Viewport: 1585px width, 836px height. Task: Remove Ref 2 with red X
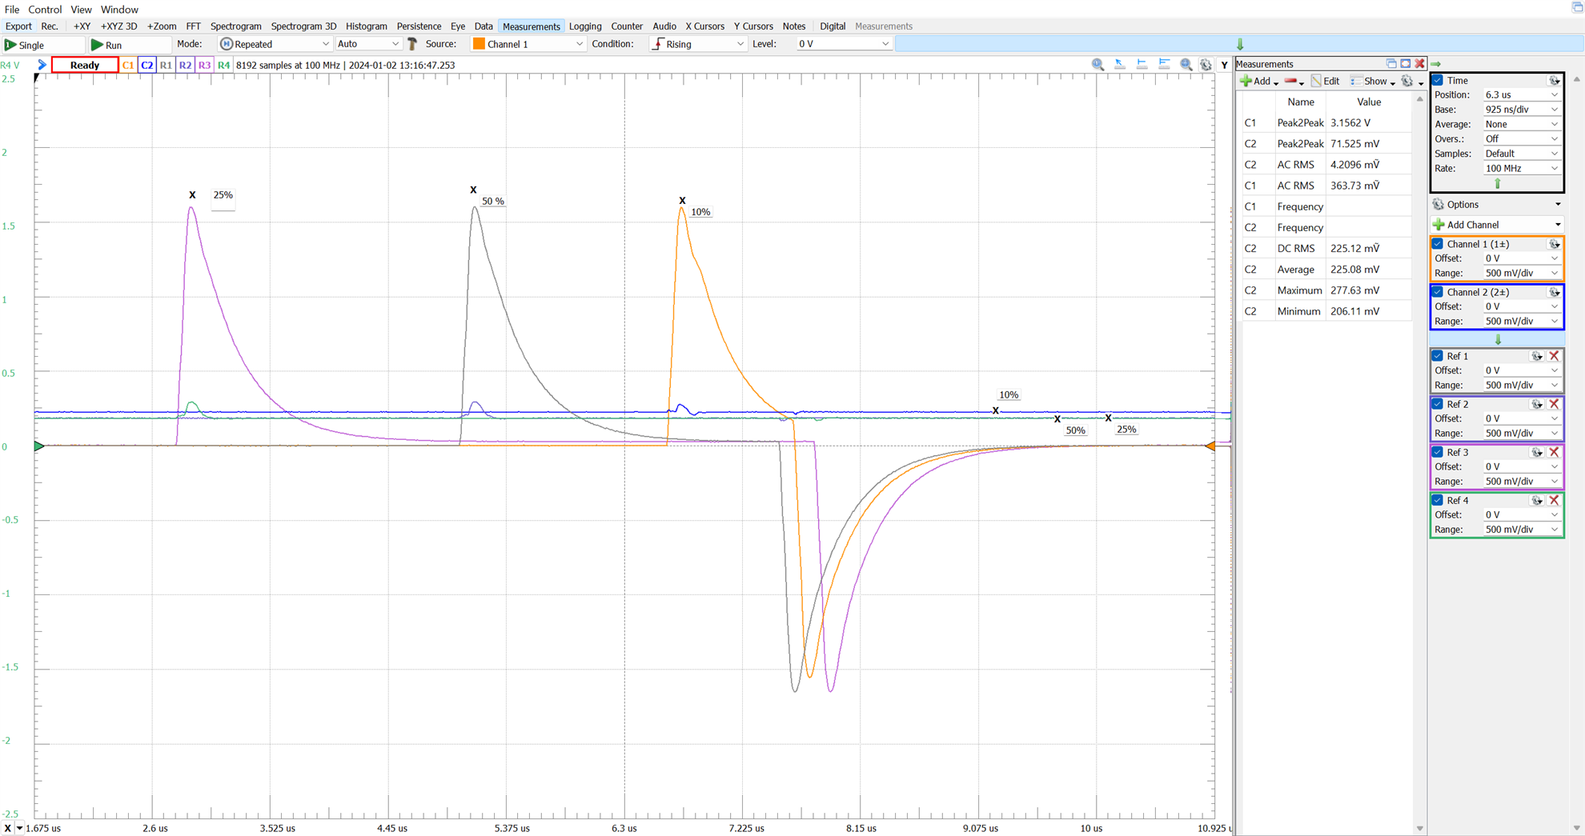click(1554, 404)
